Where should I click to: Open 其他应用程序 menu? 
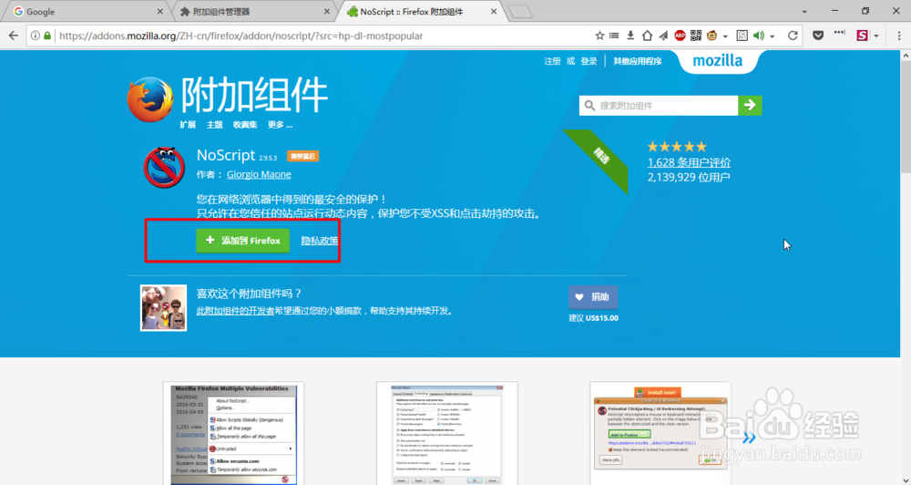point(638,61)
